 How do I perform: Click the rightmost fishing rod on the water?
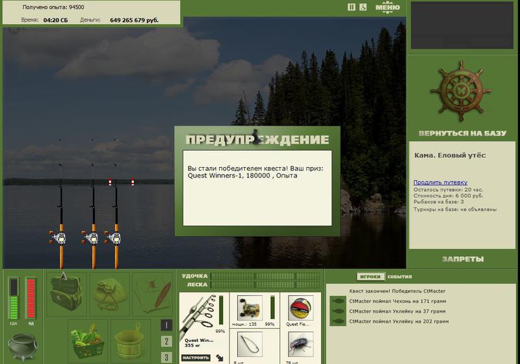pos(116,216)
